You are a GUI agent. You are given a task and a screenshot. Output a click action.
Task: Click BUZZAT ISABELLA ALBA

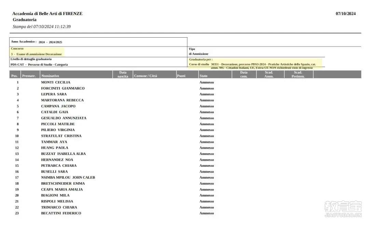tap(63, 154)
